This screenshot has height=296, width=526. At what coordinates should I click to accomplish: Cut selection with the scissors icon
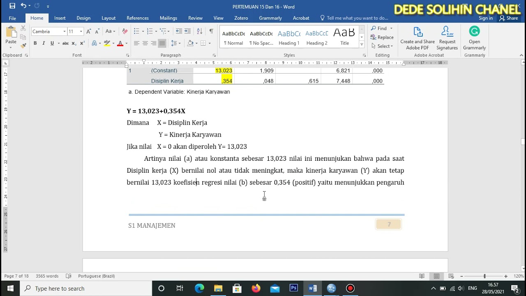(23, 28)
